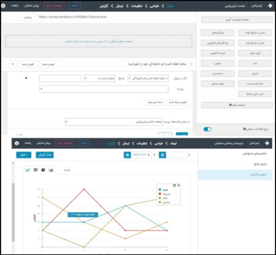Add a چندگزینه‌ای question type
Viewport: 276px width, 255px height.
(218, 33)
